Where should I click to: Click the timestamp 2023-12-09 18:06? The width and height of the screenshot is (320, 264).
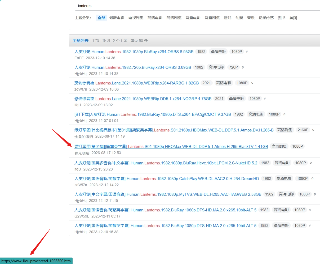tap(104, 89)
